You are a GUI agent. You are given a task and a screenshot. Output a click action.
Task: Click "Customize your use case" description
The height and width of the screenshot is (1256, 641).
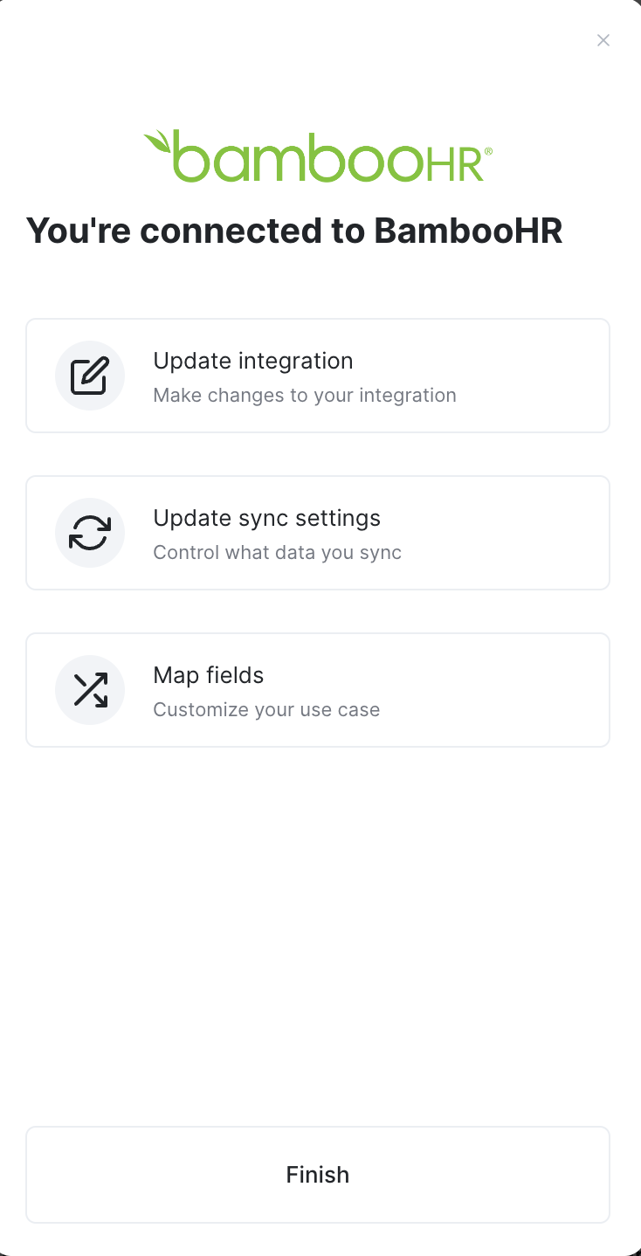266,710
